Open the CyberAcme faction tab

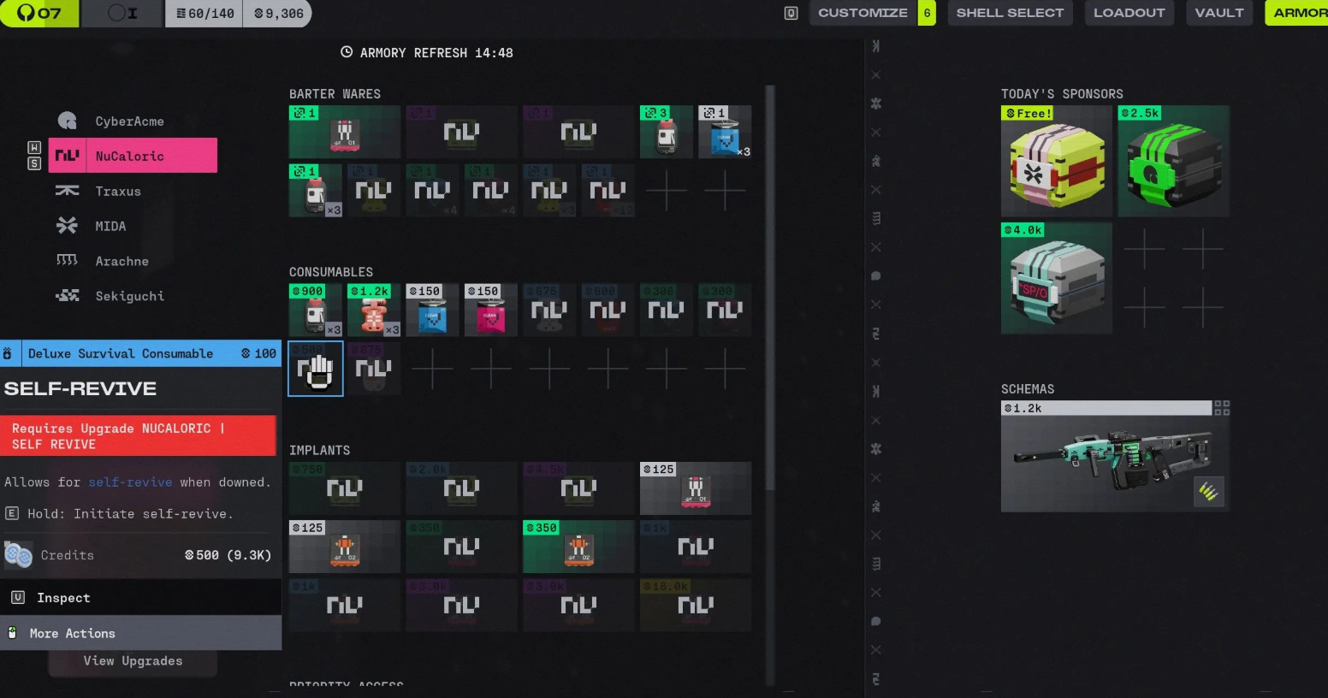(129, 121)
